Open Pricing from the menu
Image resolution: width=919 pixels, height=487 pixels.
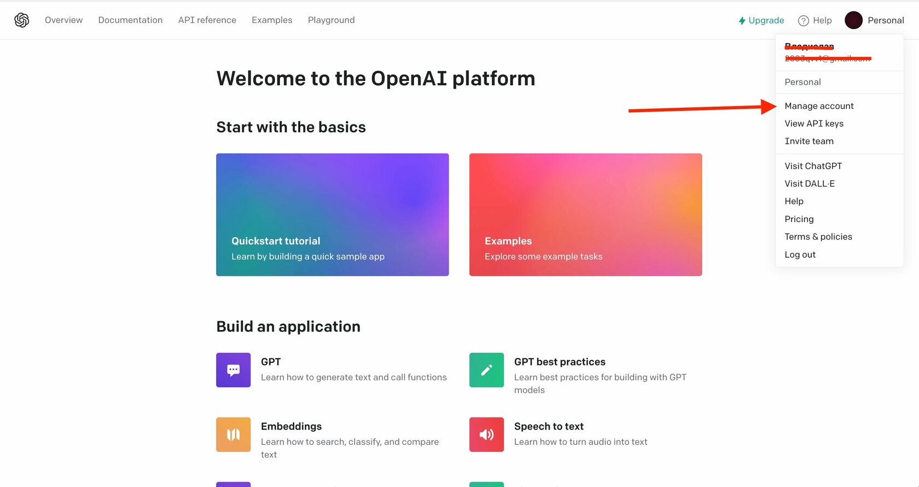(x=799, y=219)
